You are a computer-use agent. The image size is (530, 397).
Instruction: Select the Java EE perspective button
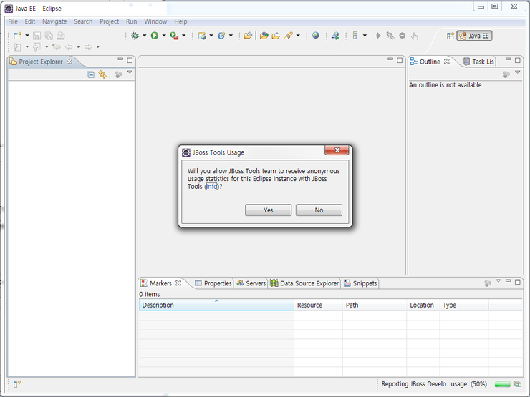click(x=474, y=36)
